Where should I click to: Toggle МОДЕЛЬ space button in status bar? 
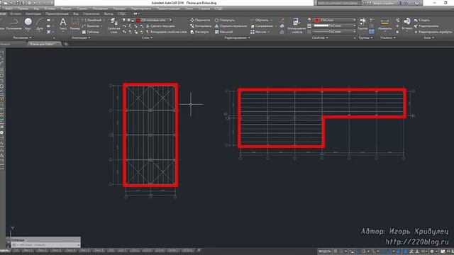[x=324, y=251]
